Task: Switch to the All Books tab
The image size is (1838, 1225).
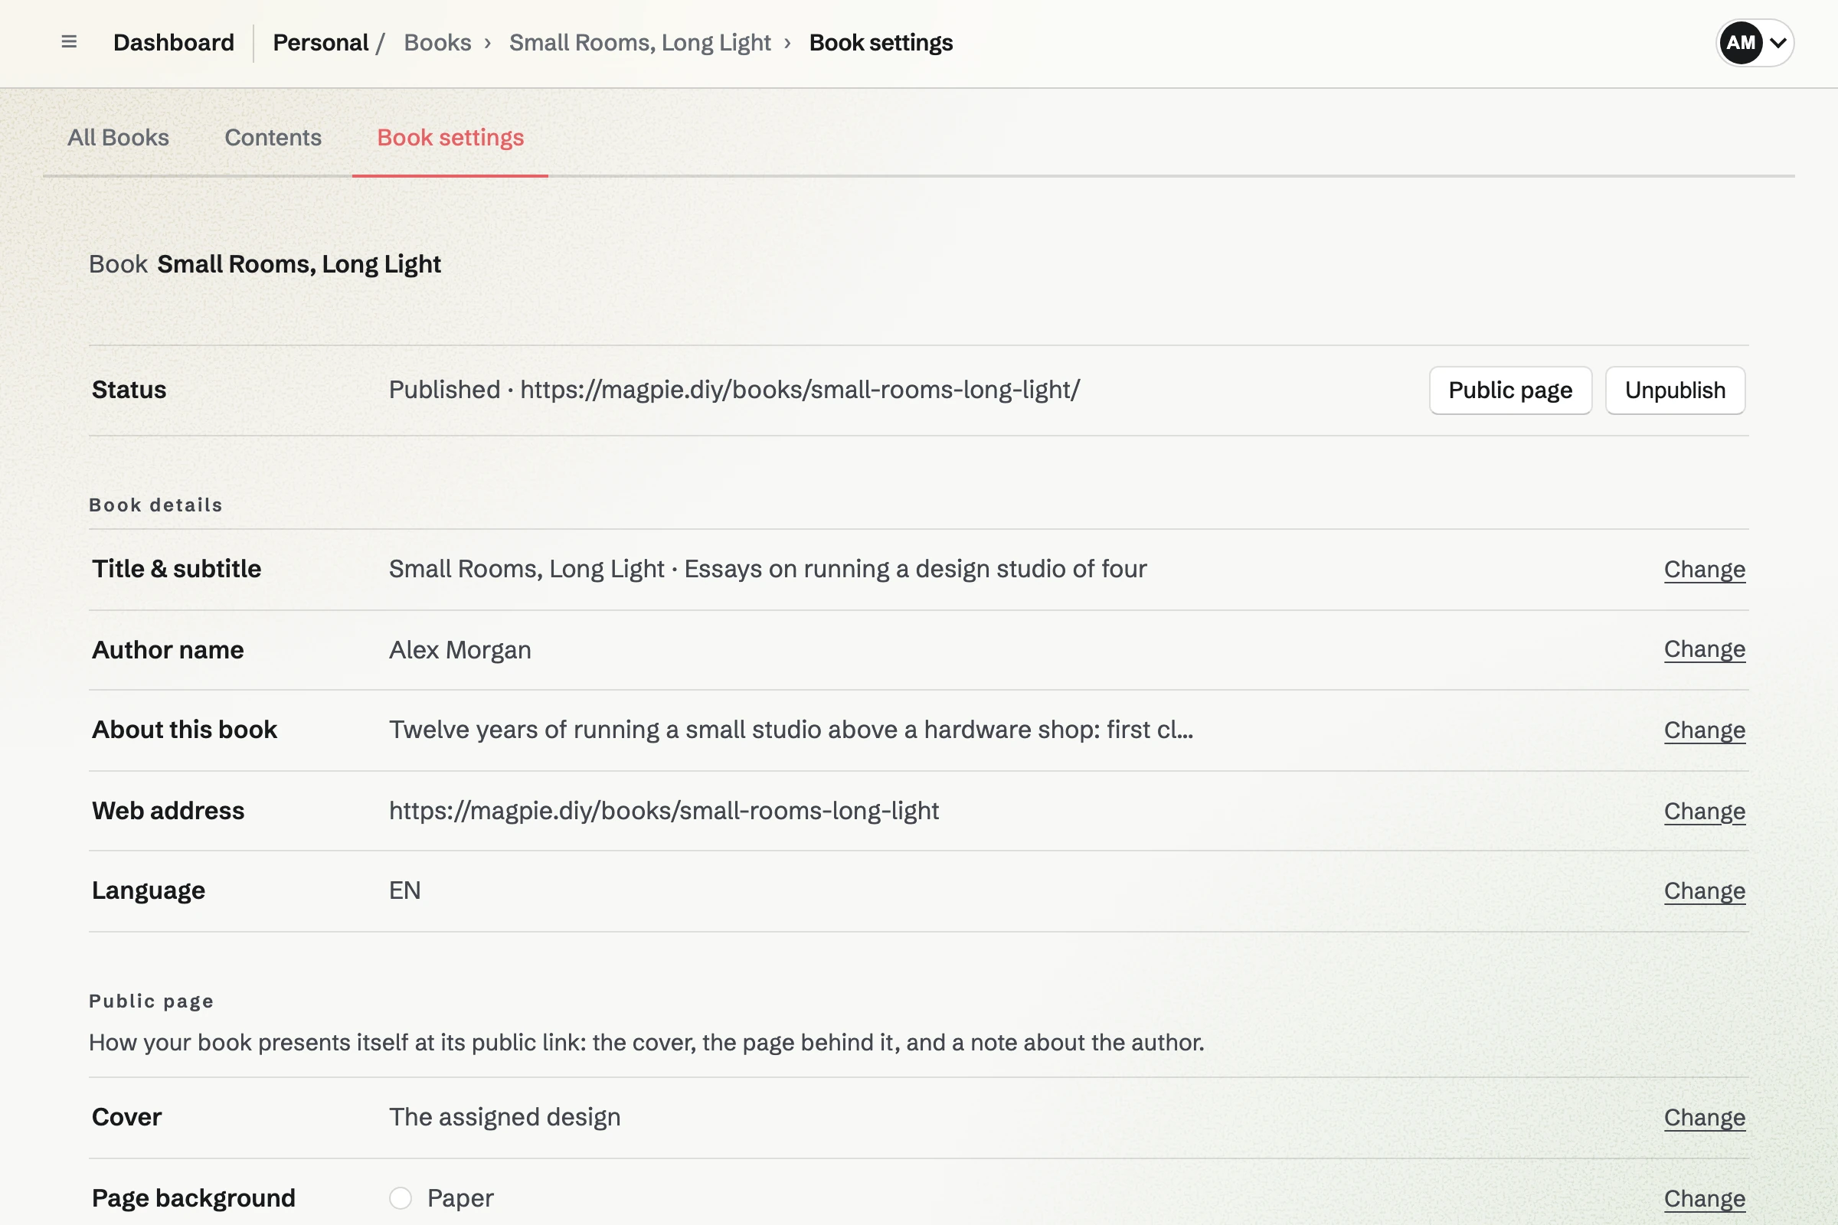Action: [118, 138]
